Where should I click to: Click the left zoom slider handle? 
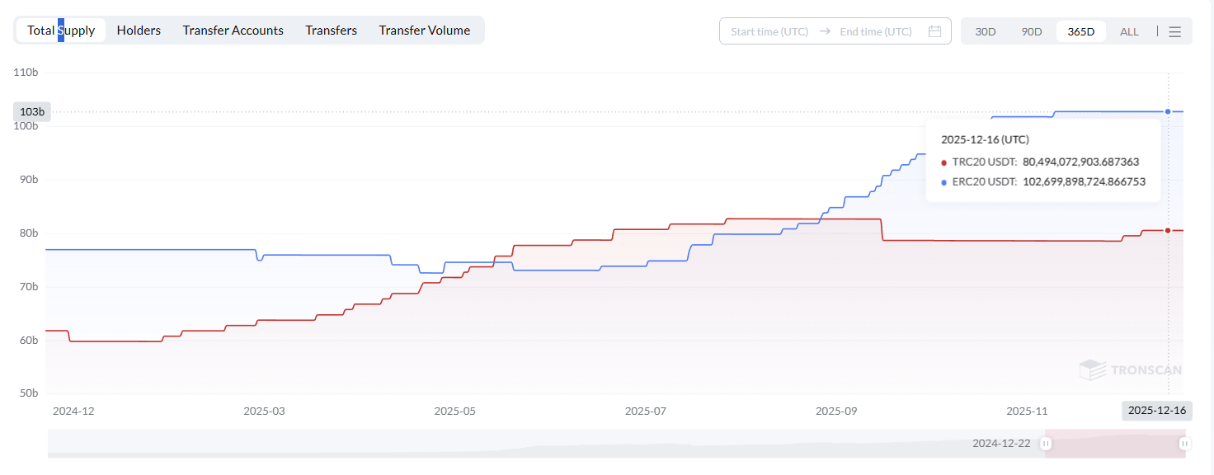[x=1046, y=444]
